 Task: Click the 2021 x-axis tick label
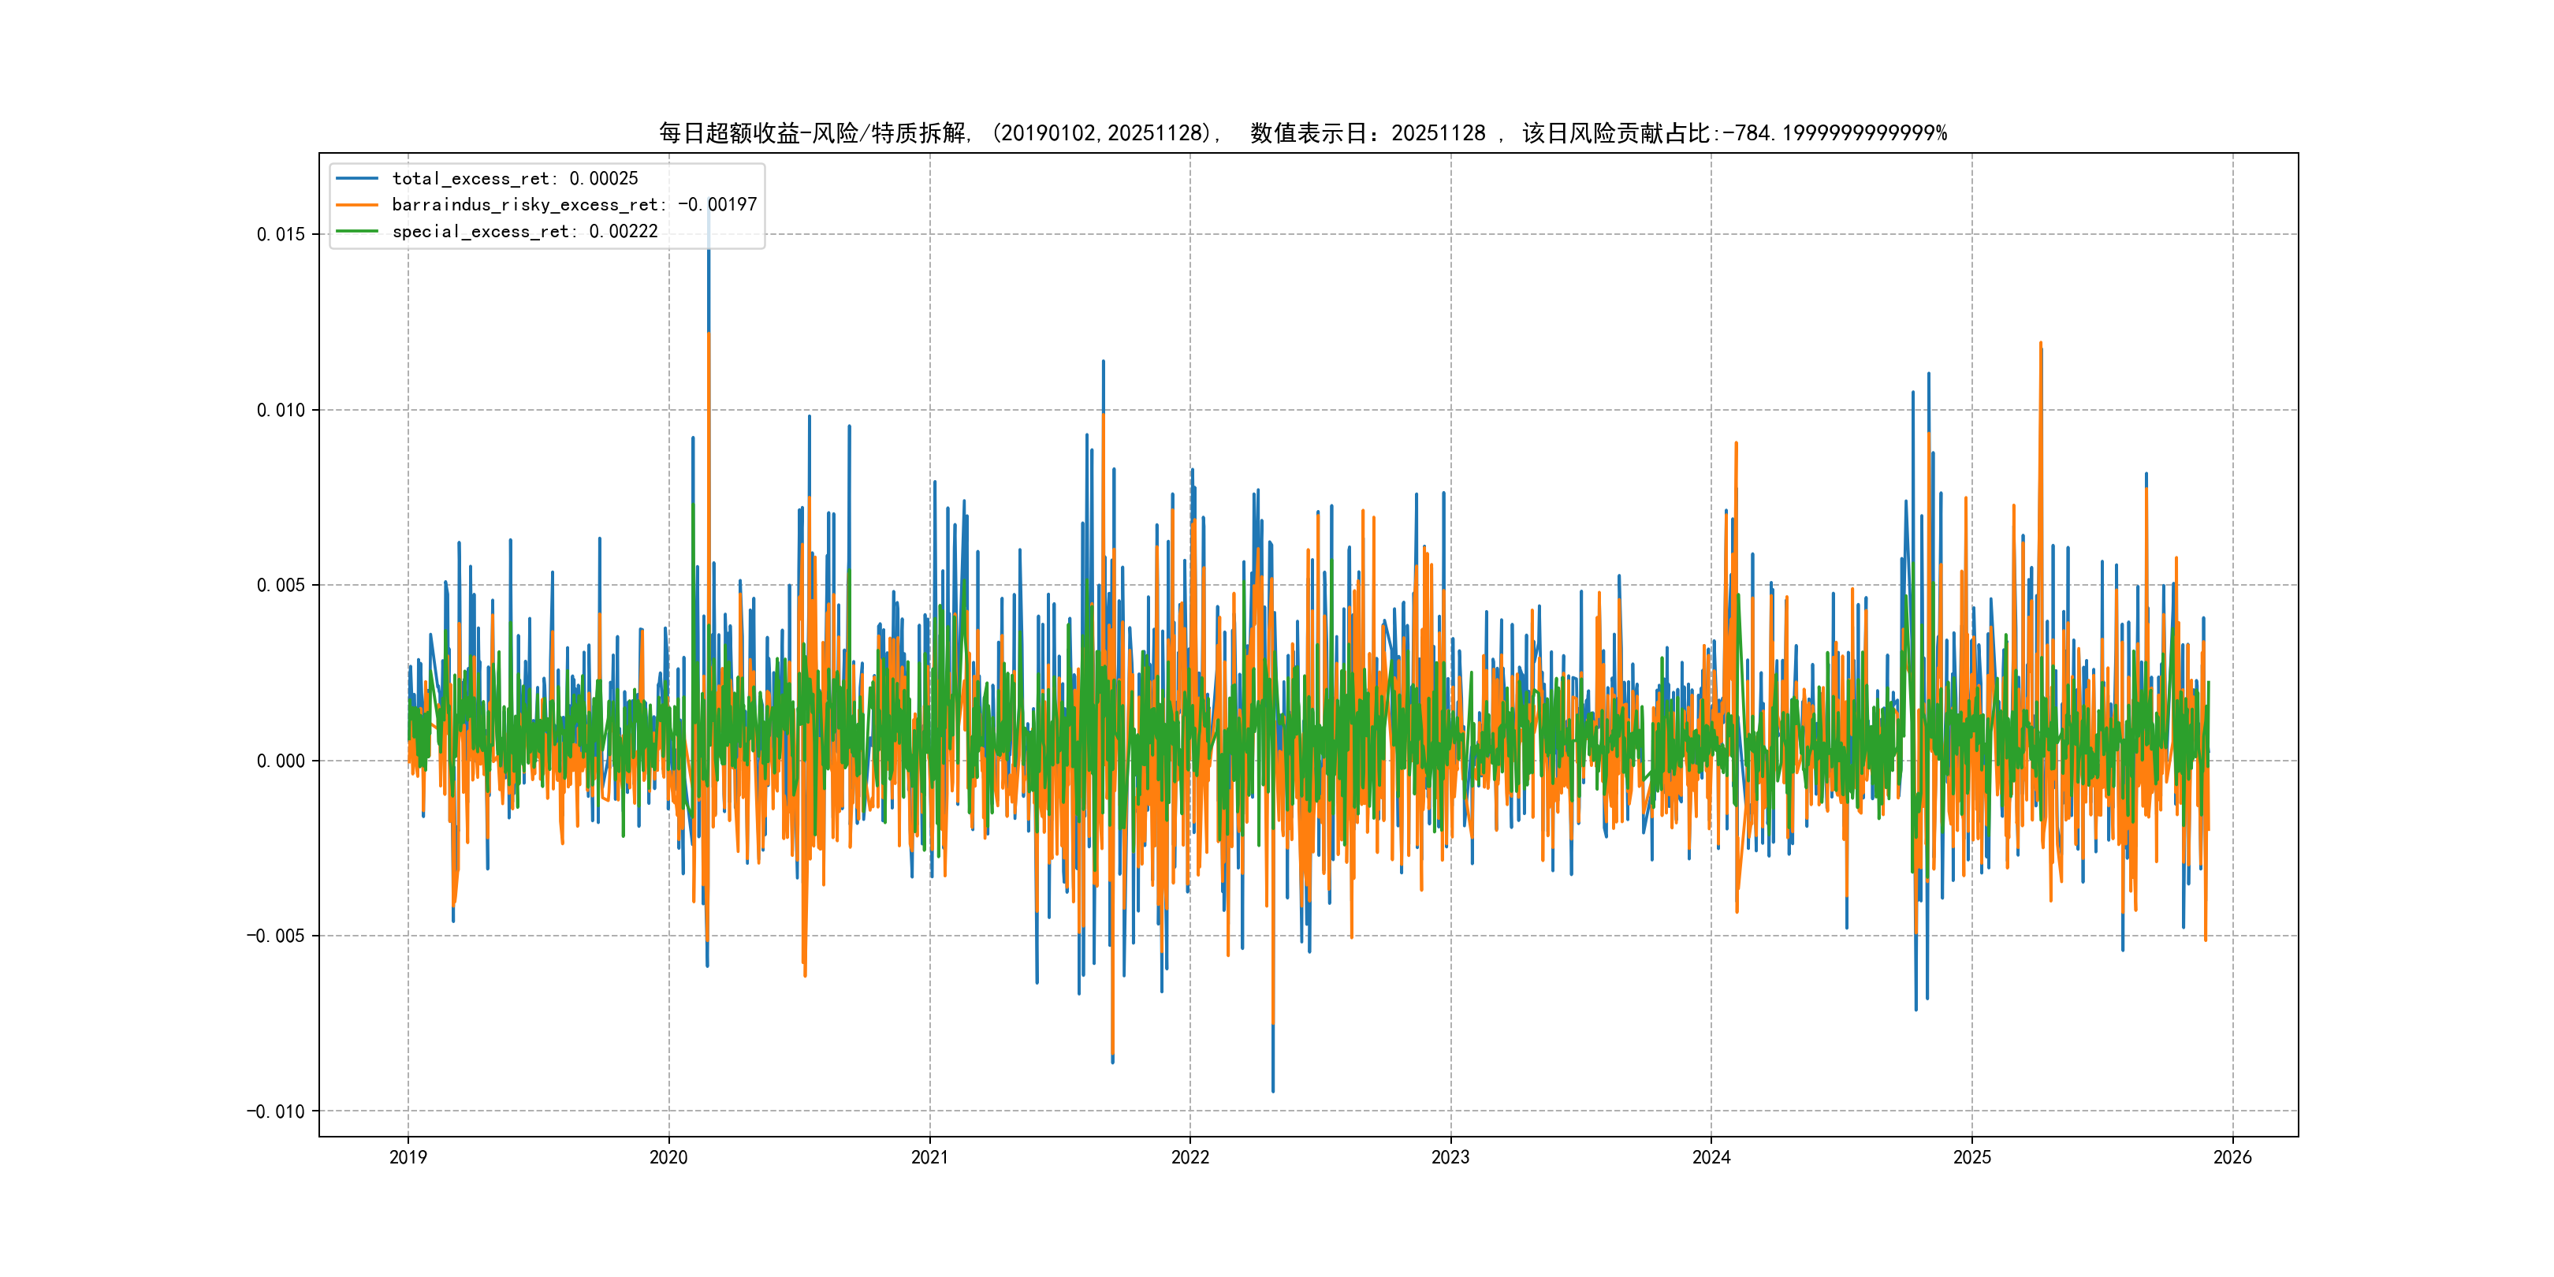coord(929,1157)
